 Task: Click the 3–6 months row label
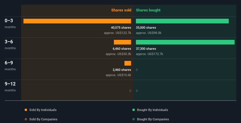click(x=10, y=45)
